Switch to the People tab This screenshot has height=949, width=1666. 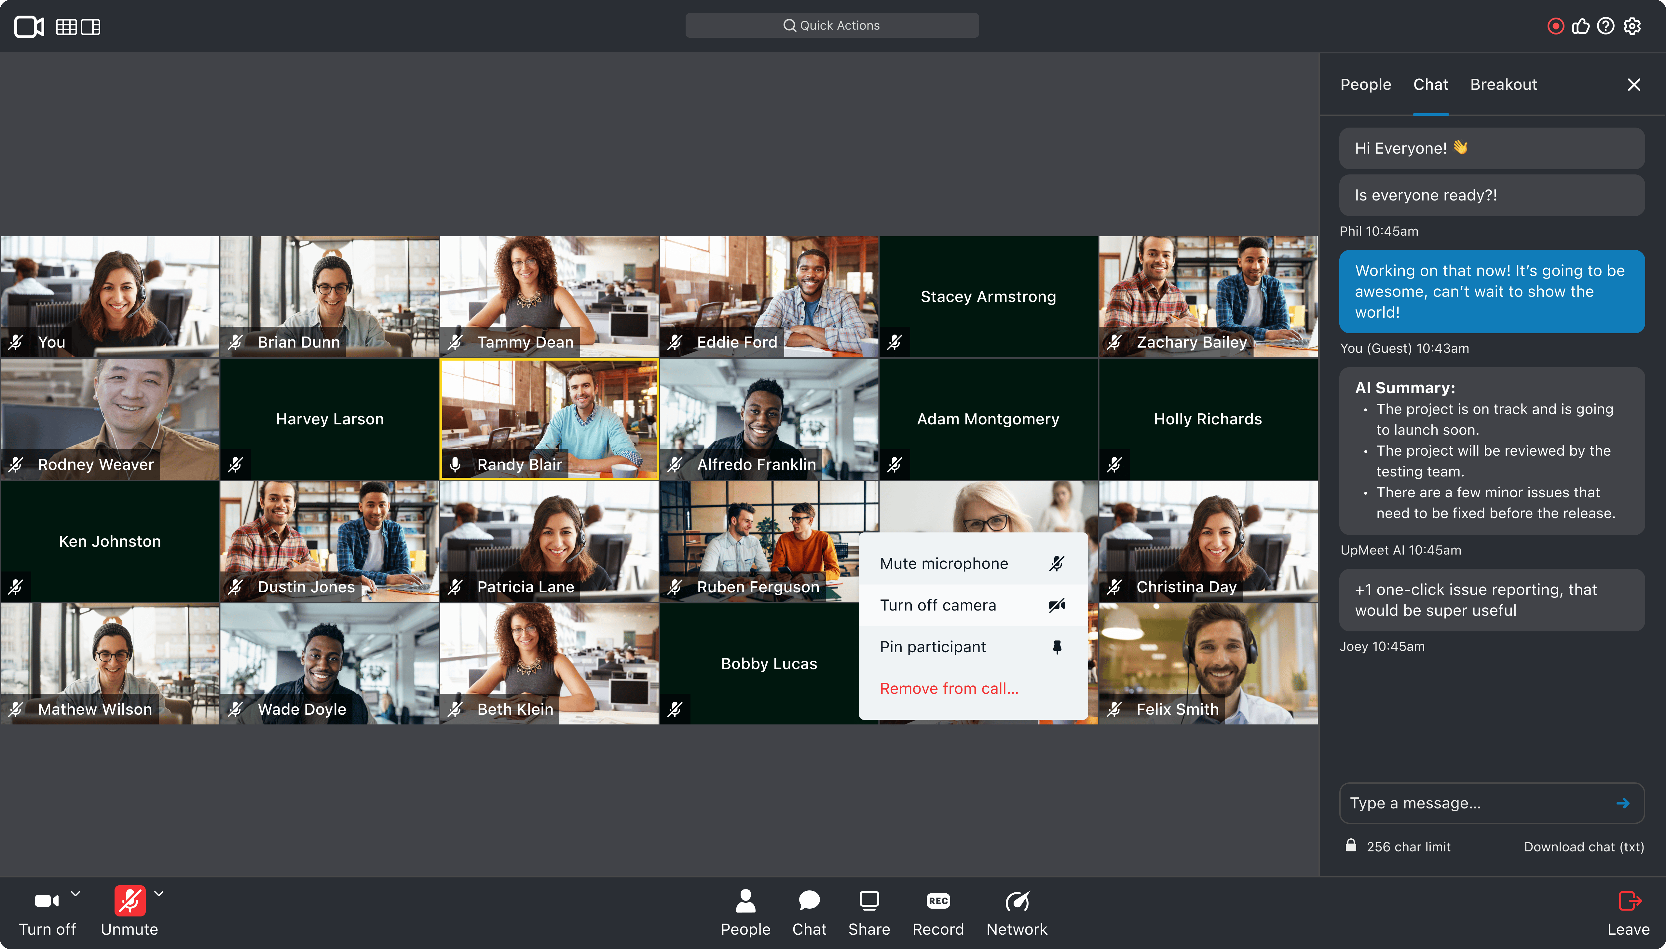click(x=1365, y=85)
